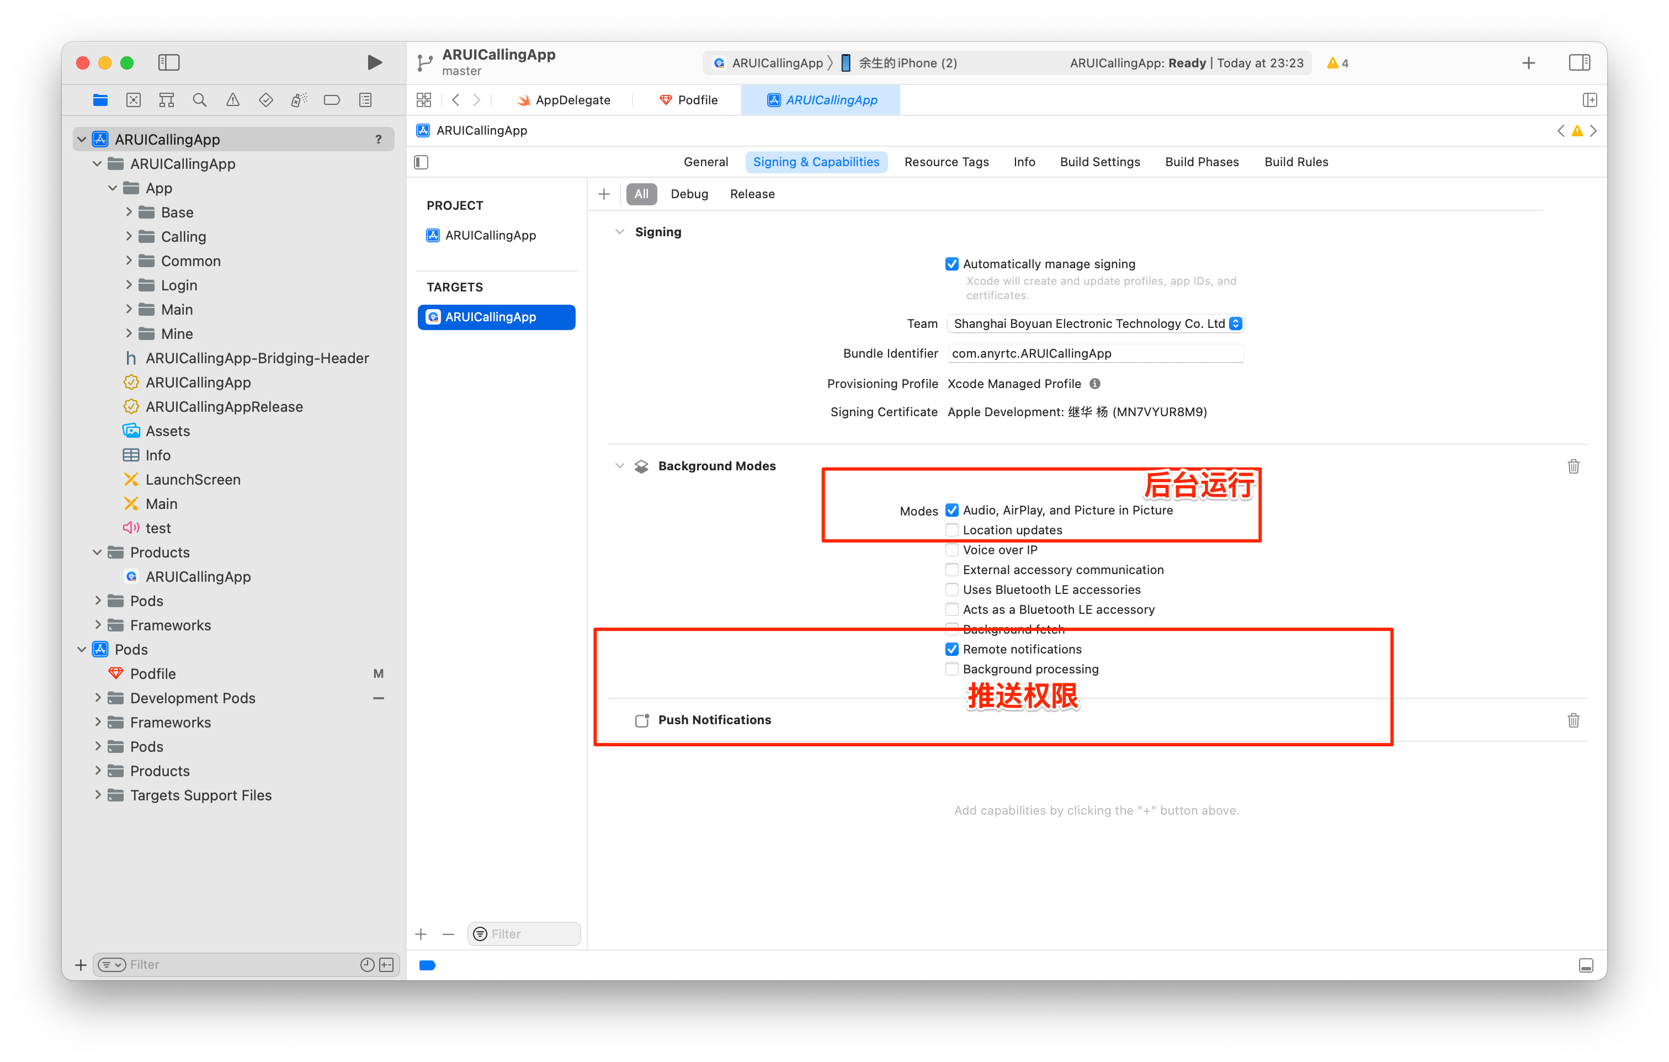Click the Run play button
This screenshot has width=1669, height=1062.
point(374,62)
